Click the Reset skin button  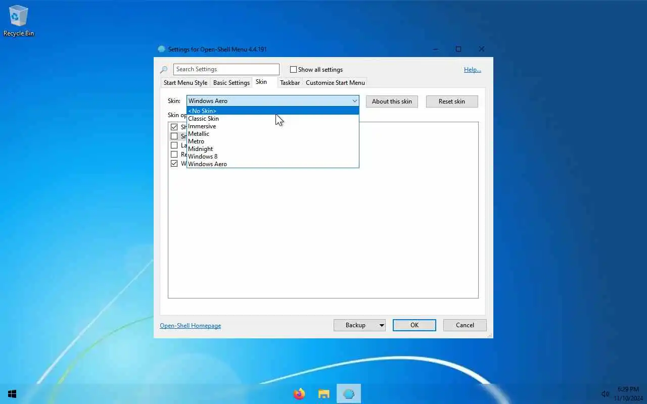tap(452, 101)
